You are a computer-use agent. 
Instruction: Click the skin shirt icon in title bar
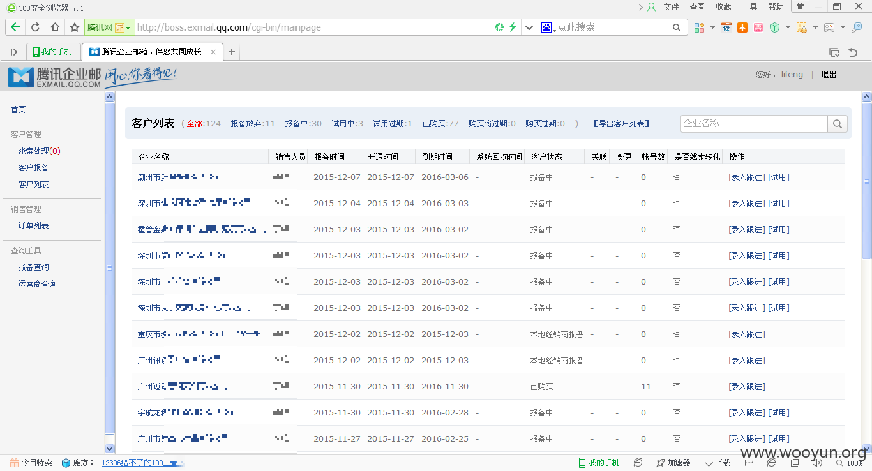pos(800,6)
